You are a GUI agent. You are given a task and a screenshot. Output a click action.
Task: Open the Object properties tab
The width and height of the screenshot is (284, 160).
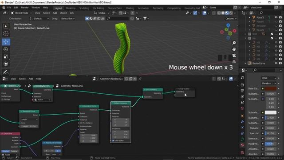pos(242,116)
